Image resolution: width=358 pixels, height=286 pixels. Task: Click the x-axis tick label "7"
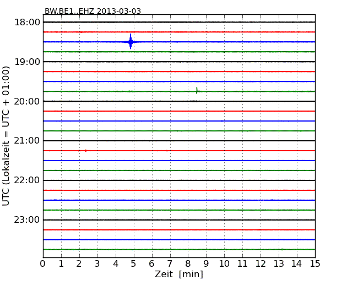pos(170,264)
